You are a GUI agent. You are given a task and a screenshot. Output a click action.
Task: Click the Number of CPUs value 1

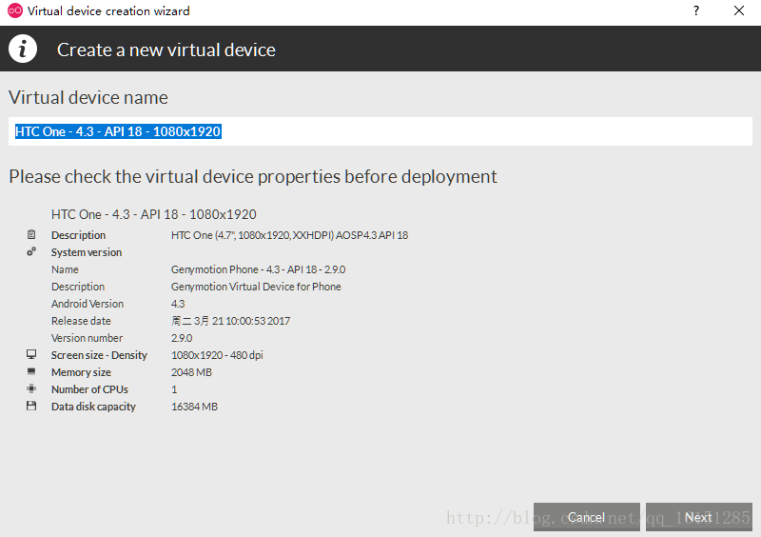pyautogui.click(x=174, y=389)
